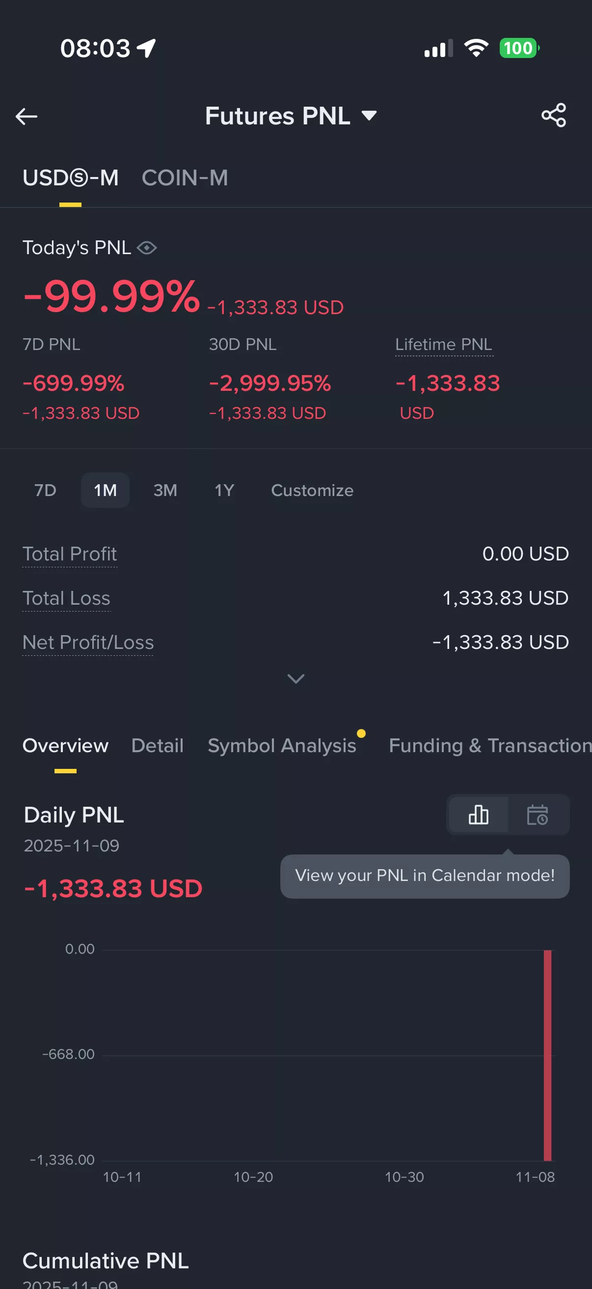Screen dimensions: 592x1289
Task: Expand more stats with the down chevron
Action: (x=296, y=678)
